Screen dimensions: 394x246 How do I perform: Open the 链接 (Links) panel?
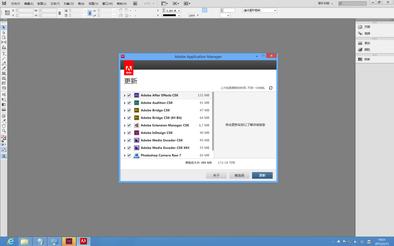(364, 33)
